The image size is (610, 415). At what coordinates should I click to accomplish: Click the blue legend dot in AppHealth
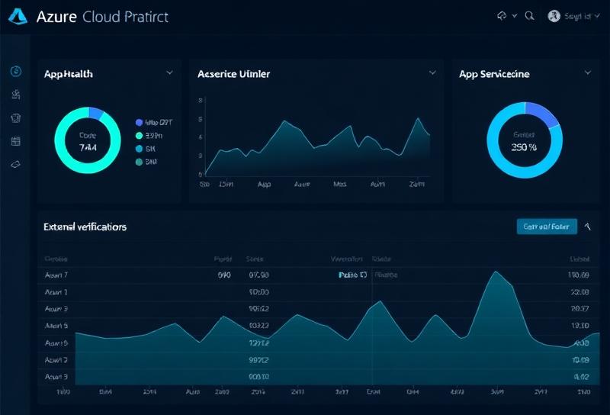(x=139, y=122)
